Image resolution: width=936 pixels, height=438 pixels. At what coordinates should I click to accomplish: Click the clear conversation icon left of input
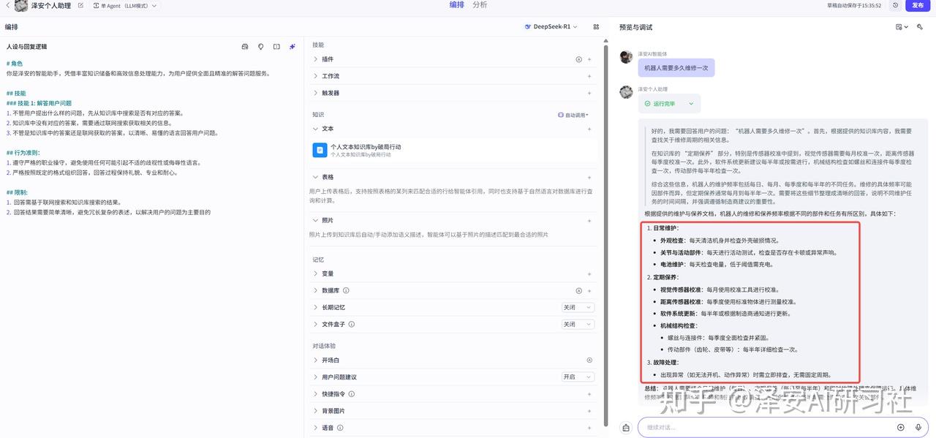click(626, 428)
